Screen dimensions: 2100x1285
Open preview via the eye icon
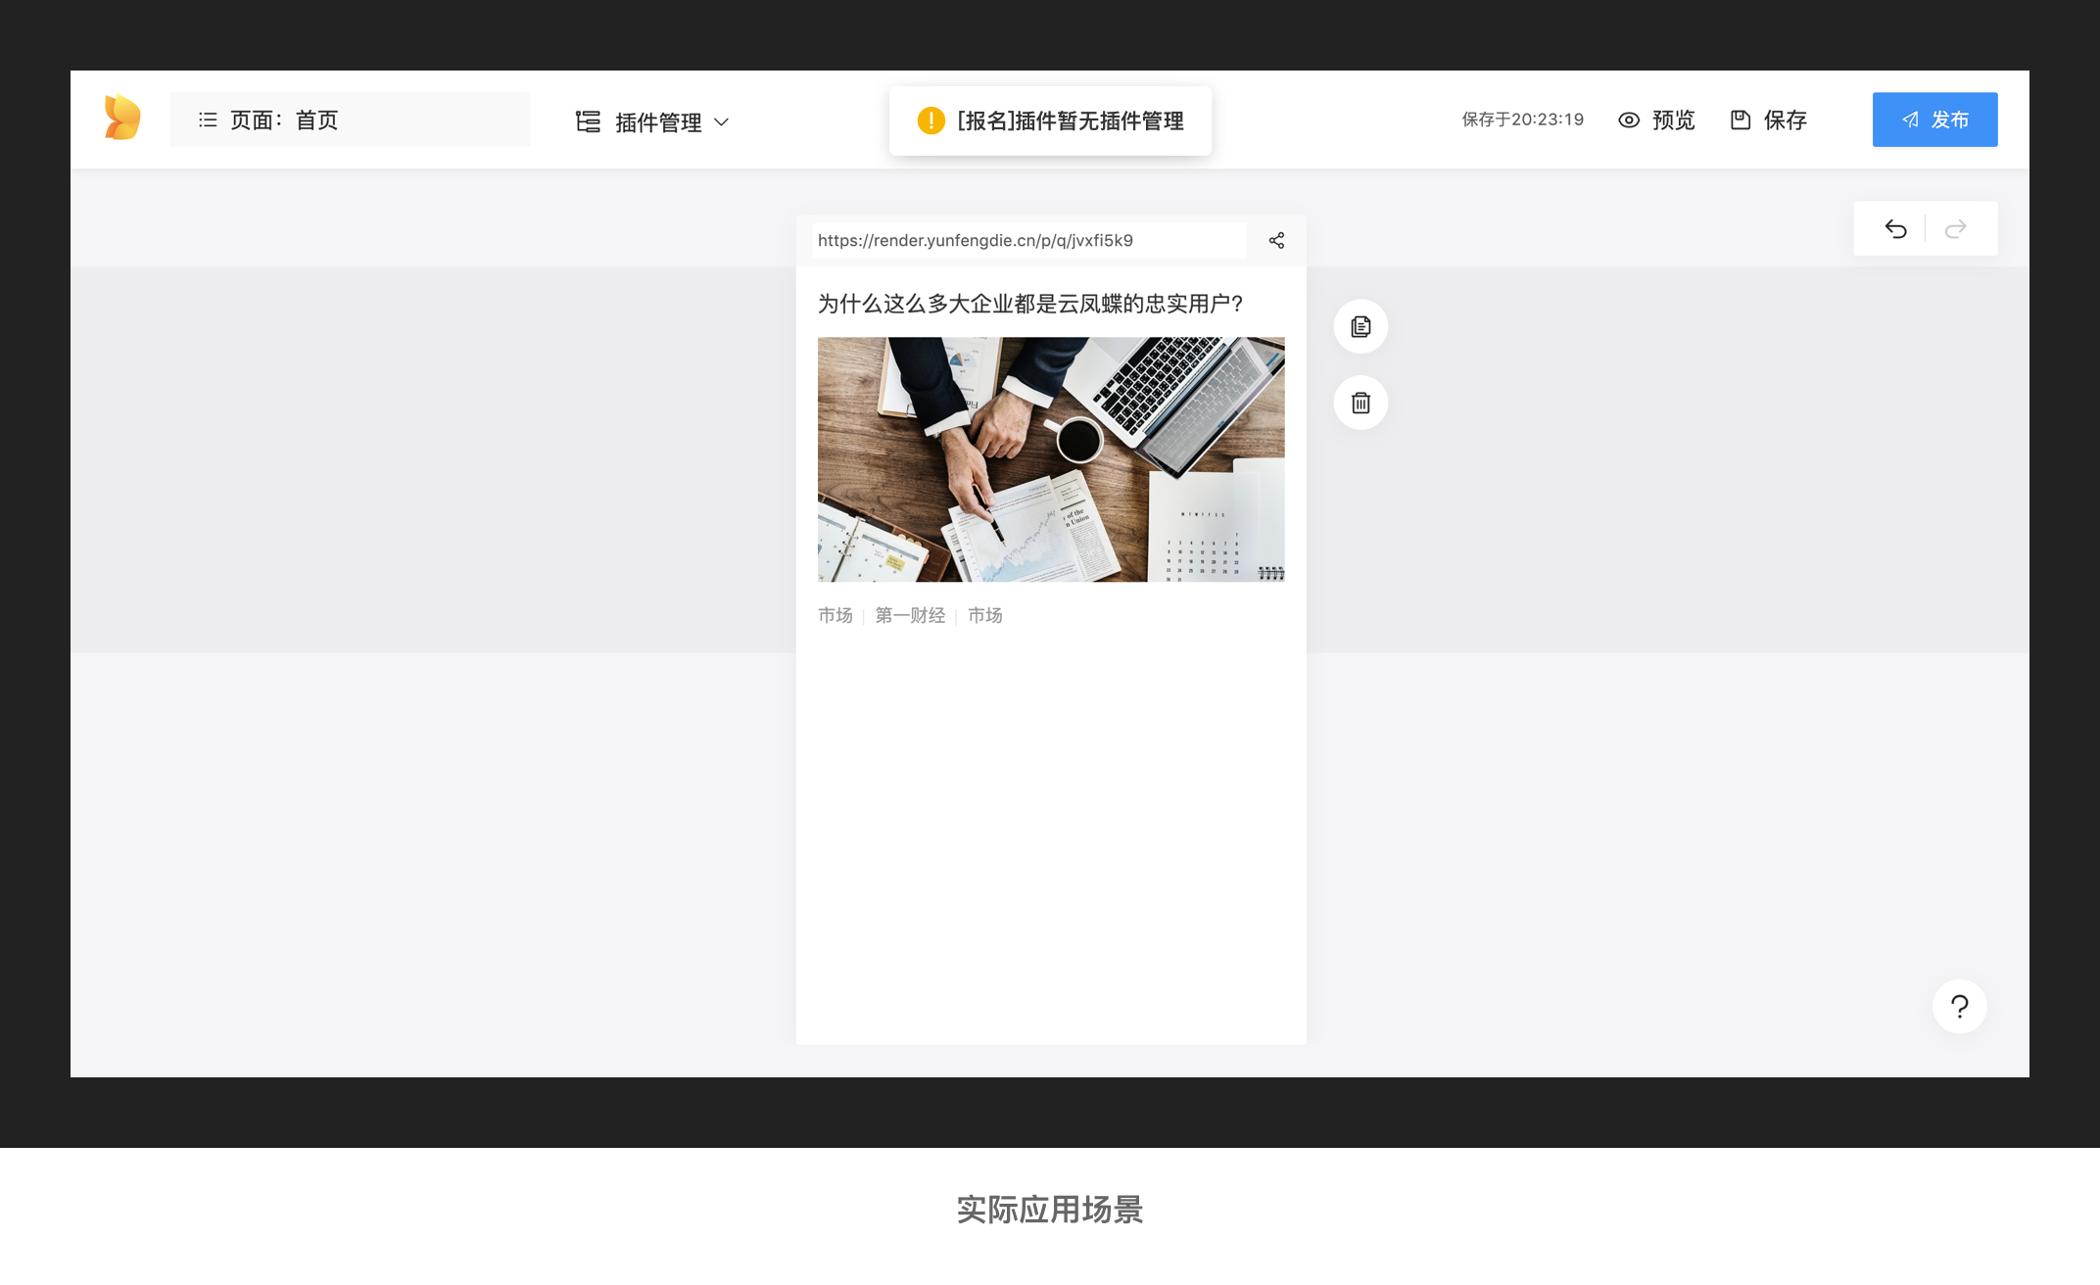(1628, 119)
